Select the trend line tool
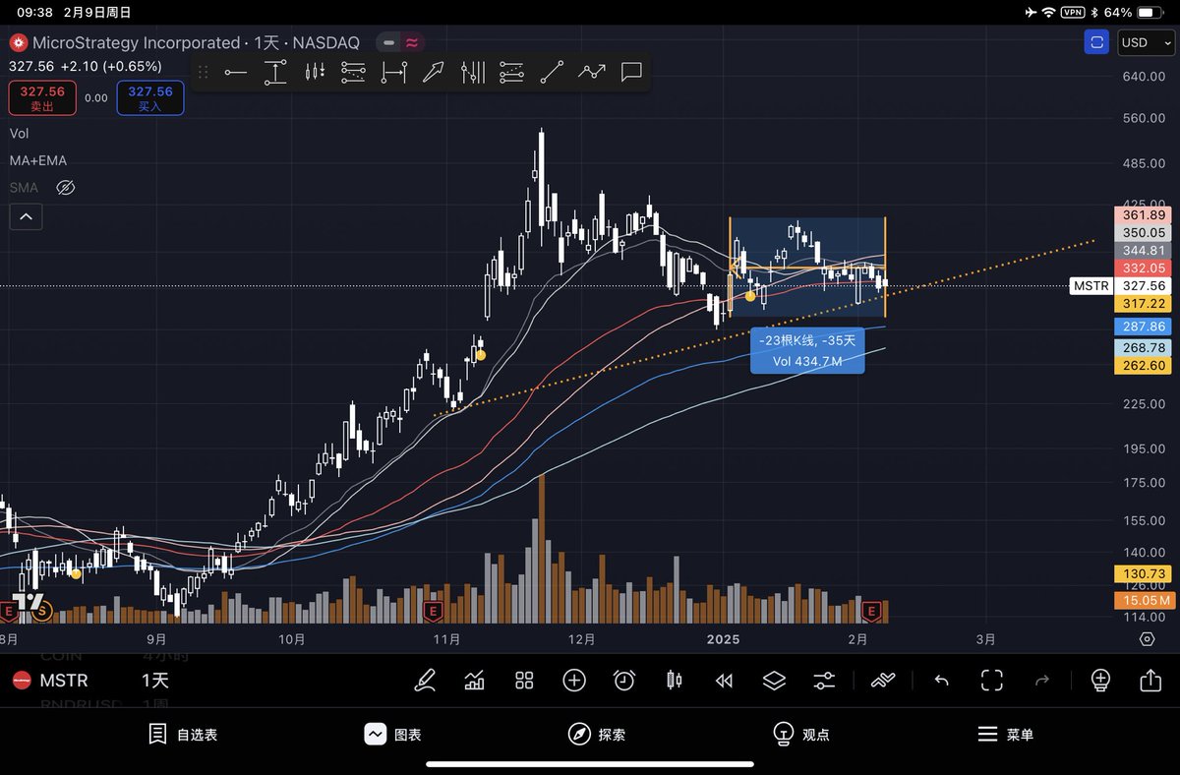This screenshot has height=775, width=1180. 552,72
